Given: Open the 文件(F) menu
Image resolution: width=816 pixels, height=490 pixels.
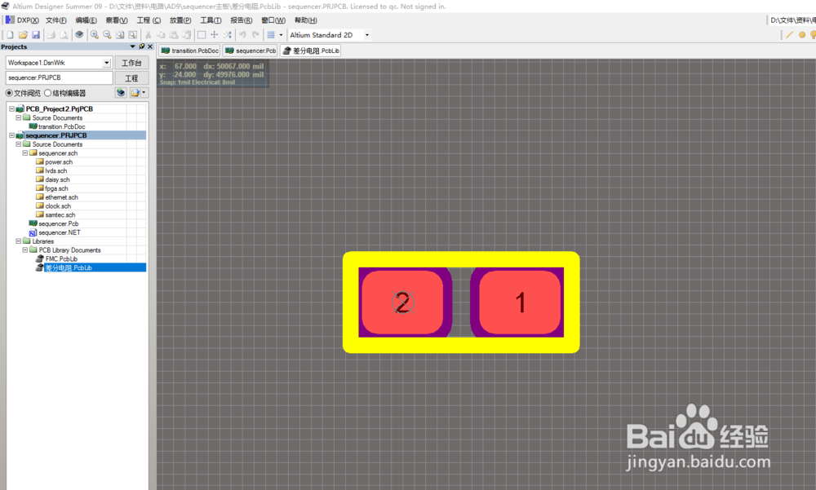Looking at the screenshot, I should [x=55, y=20].
